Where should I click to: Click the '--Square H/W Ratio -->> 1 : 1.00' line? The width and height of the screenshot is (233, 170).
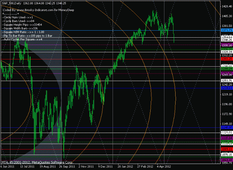pyautogui.click(x=23, y=32)
